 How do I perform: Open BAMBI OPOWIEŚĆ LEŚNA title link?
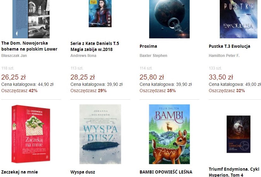point(166,172)
